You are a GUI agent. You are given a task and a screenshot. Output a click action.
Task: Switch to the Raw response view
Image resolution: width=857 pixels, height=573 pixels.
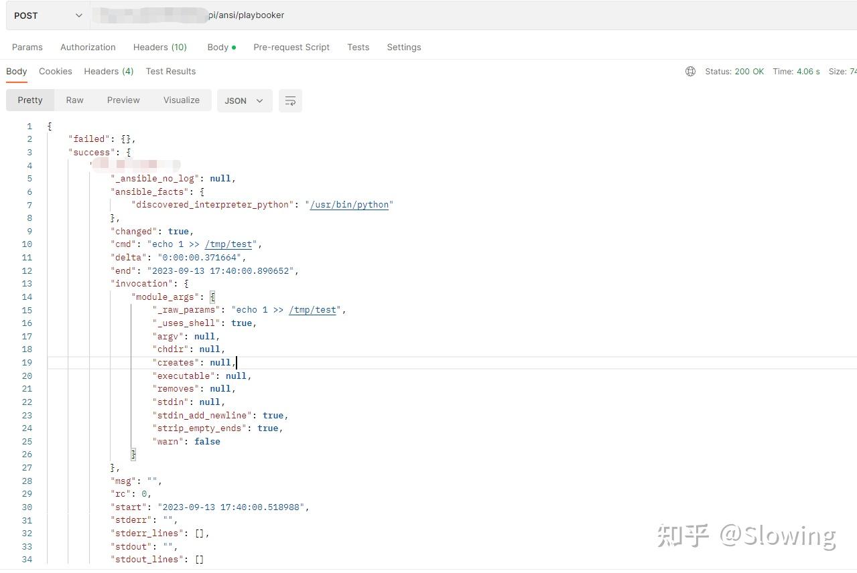[x=74, y=100]
